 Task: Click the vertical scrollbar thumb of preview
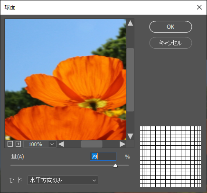pos(130,80)
